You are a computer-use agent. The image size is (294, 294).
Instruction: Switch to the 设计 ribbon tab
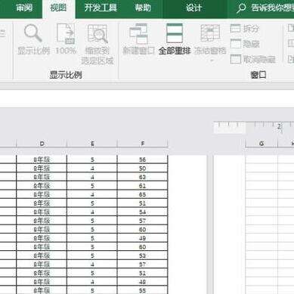coord(193,8)
